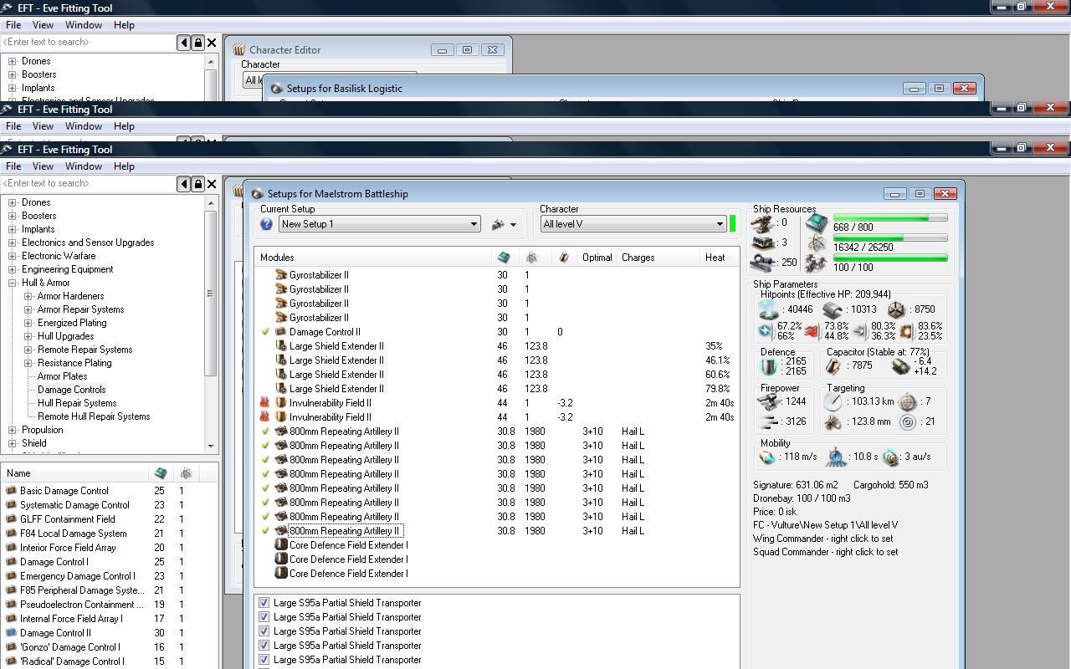
Task: Click the warp speed icon showing 3 au/s
Action: point(890,457)
